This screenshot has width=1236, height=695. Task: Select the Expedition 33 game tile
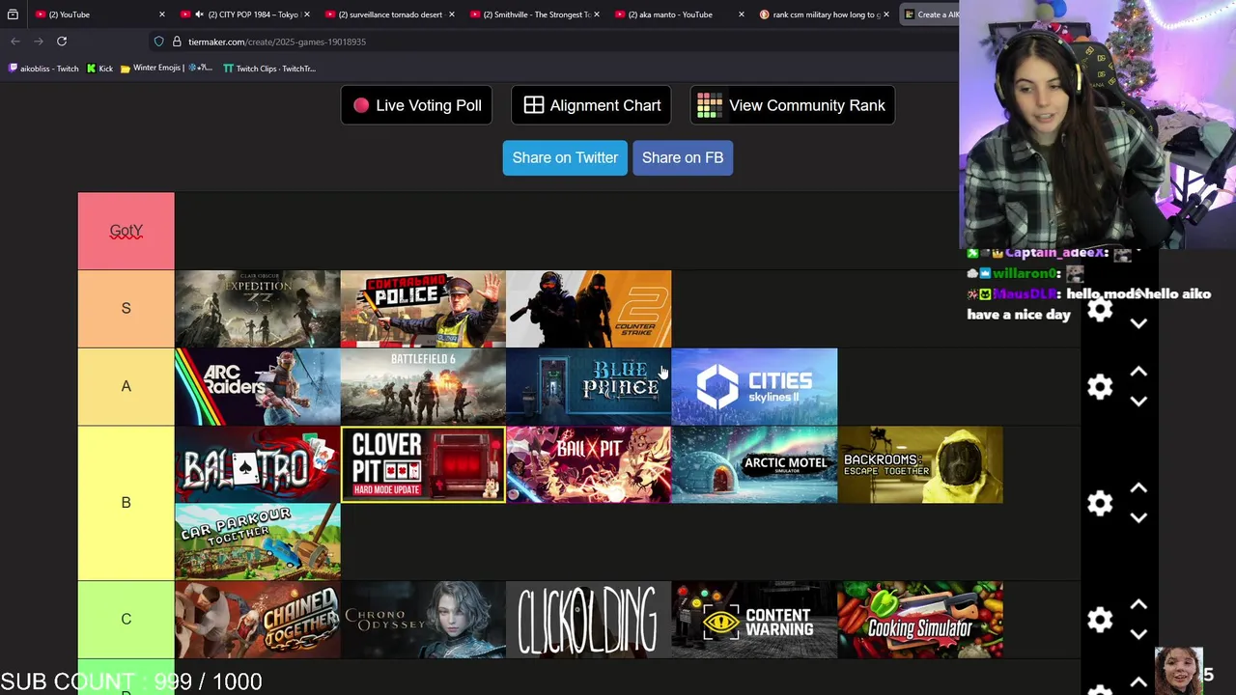[x=258, y=309]
